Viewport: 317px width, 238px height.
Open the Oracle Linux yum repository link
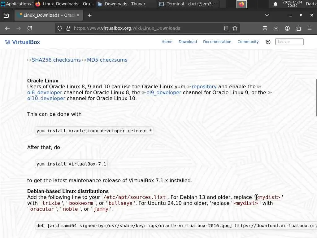204,87
